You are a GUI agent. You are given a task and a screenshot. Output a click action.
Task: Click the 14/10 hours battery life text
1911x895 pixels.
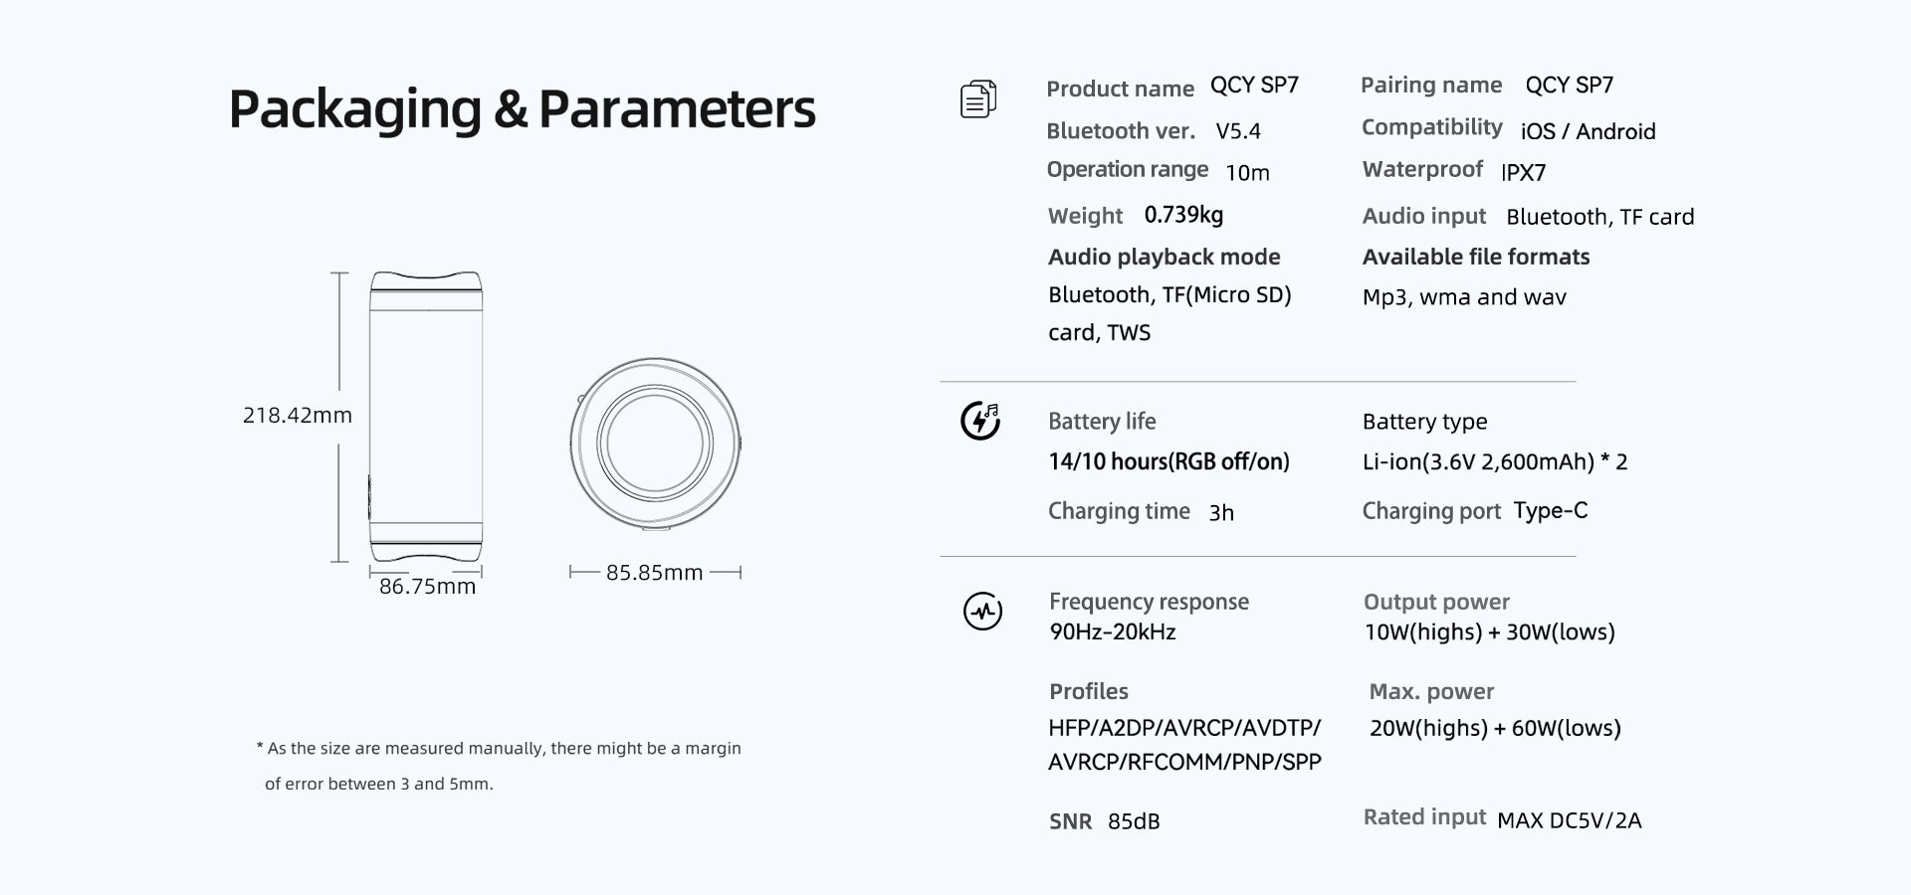point(1168,461)
